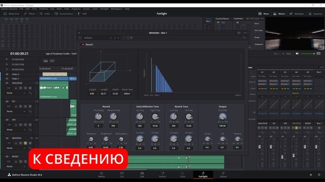
Task: Click the Direct output level knob
Action: (x=207, y=139)
